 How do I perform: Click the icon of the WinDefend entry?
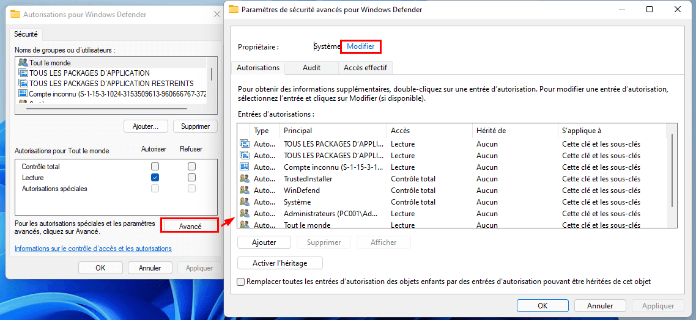tap(244, 190)
